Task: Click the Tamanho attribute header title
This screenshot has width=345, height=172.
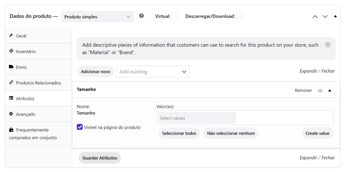Action: pos(86,89)
